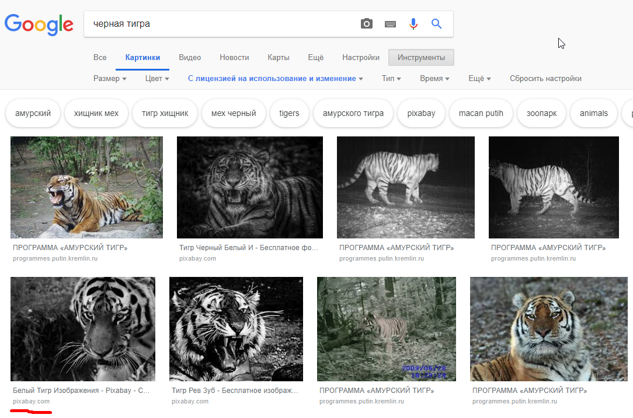Viewport: 633px width, 418px height.
Task: Click the Google logo
Action: [x=39, y=24]
